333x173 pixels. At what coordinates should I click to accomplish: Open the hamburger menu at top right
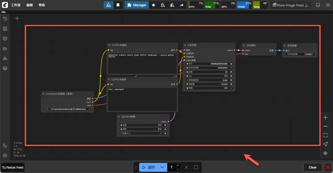click(328, 5)
